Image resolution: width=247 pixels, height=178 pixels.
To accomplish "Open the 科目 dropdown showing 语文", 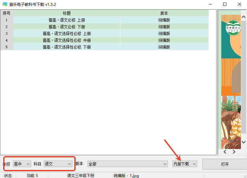I will click(x=58, y=164).
